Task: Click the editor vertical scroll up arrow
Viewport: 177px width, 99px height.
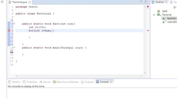Action: [x=145, y=7]
